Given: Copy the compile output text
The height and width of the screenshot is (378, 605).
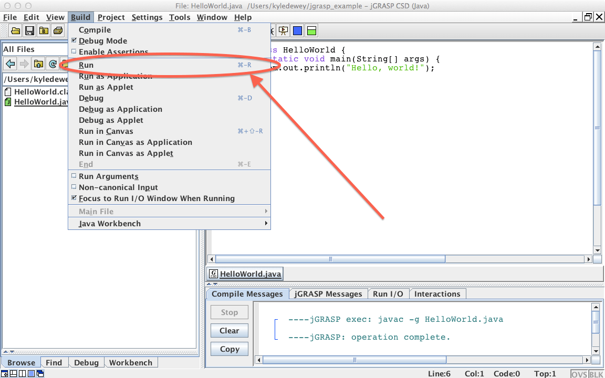Looking at the screenshot, I should [229, 349].
